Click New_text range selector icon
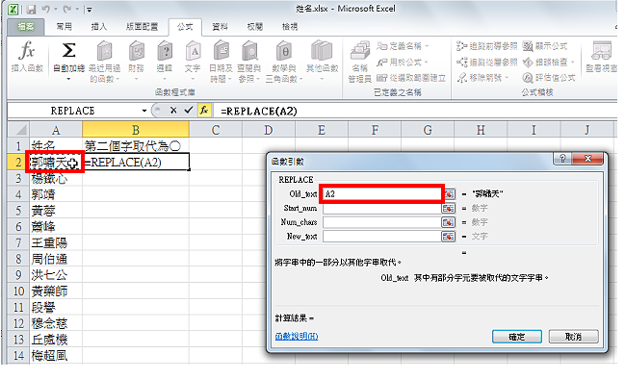This screenshot has height=380, width=625. coord(449,237)
